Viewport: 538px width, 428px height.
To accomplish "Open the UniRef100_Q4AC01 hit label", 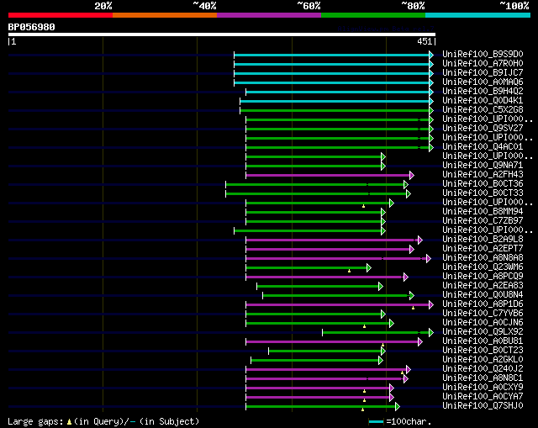I will [x=483, y=146].
